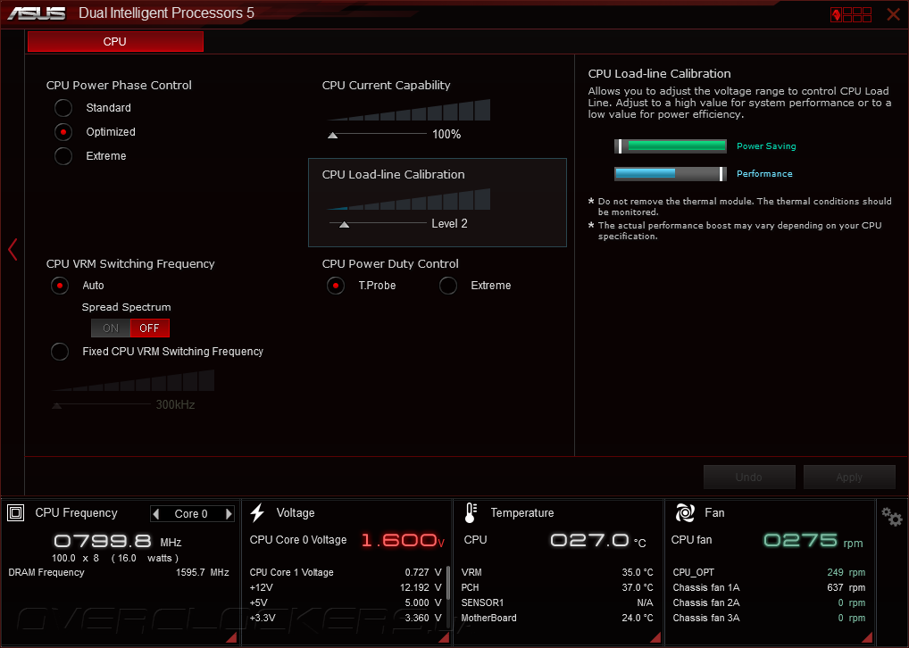
Task: Click the Temperature thermometer icon
Action: (471, 512)
